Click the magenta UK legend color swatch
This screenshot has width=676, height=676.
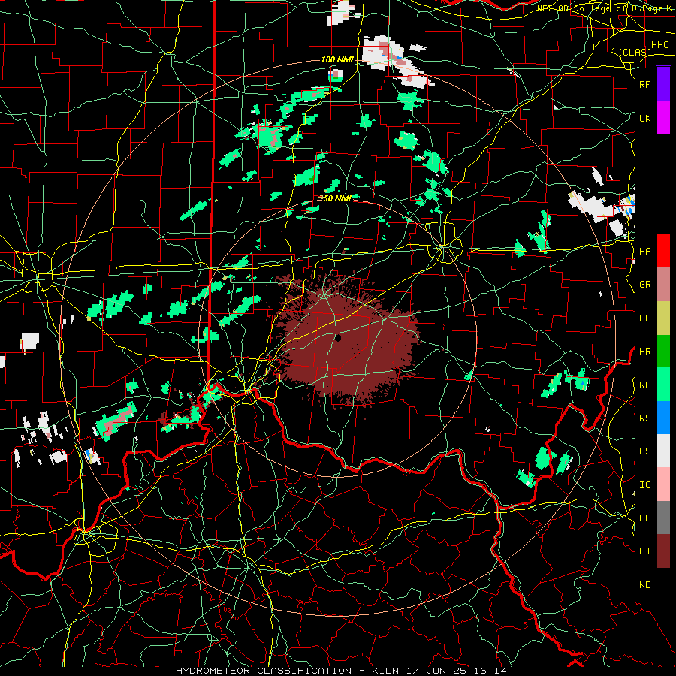663,118
